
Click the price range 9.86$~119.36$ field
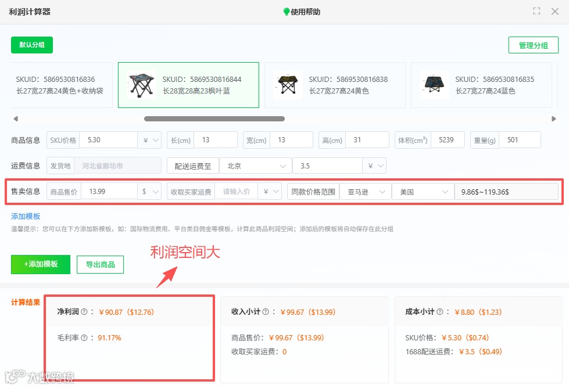click(506, 192)
